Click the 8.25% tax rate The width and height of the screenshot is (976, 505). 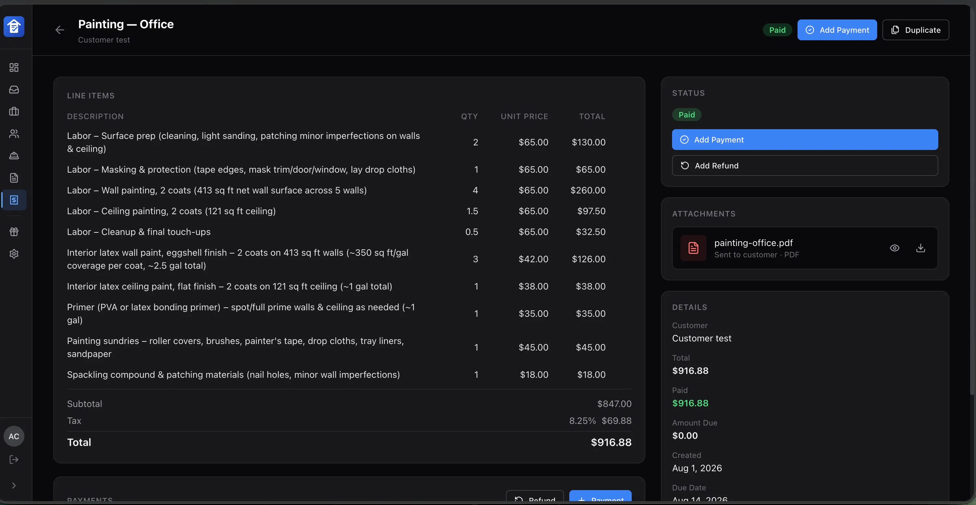coord(582,421)
